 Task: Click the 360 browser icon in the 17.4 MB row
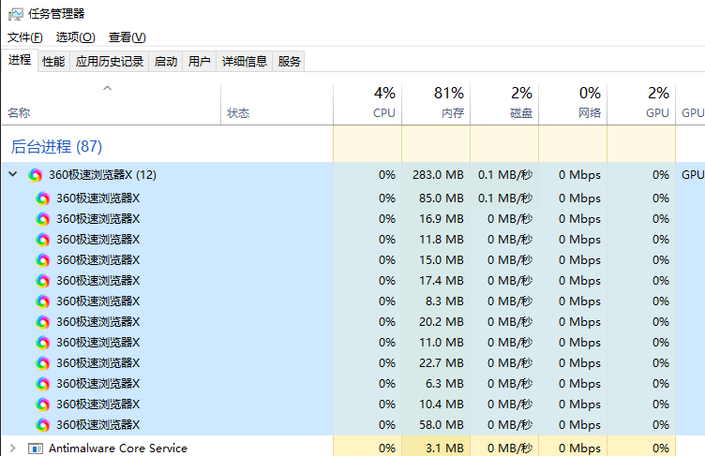click(43, 281)
